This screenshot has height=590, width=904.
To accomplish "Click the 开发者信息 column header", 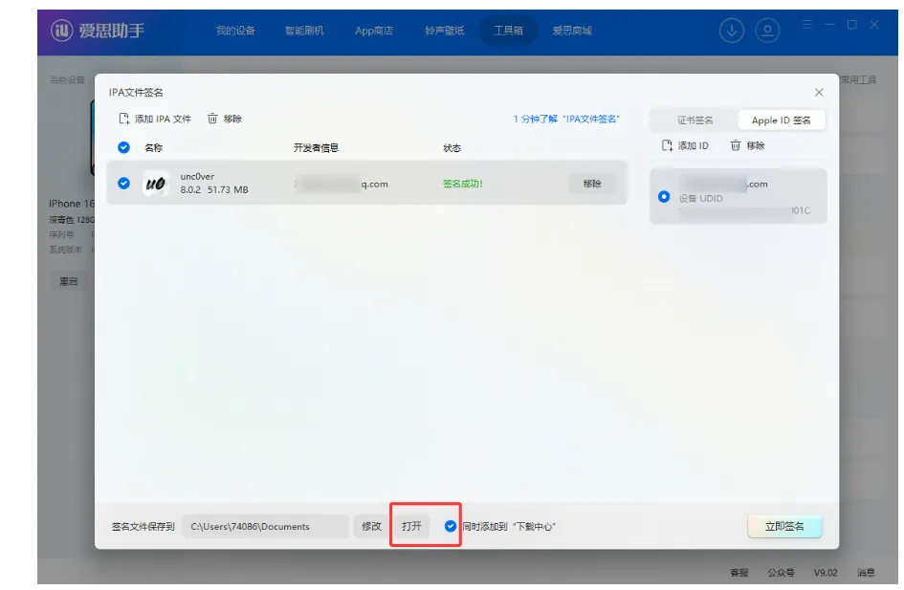I will [x=316, y=147].
